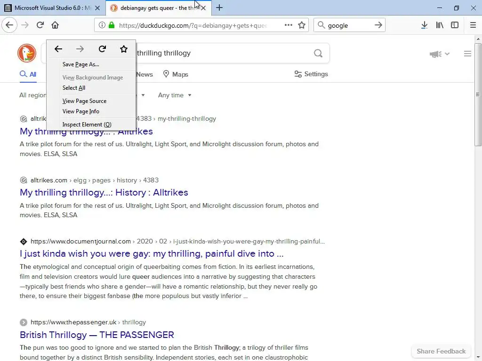Open a new tab with plus button

219,8
